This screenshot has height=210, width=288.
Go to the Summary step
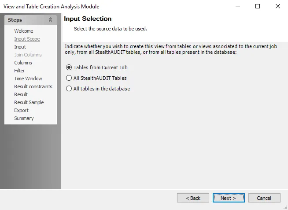pos(24,118)
